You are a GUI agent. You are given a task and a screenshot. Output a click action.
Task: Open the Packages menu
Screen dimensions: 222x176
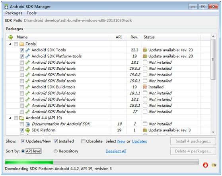click(14, 13)
